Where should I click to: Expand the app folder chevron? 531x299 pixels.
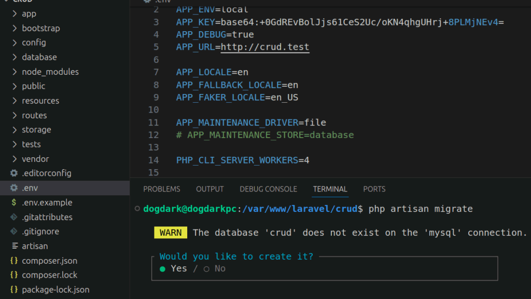click(x=15, y=13)
